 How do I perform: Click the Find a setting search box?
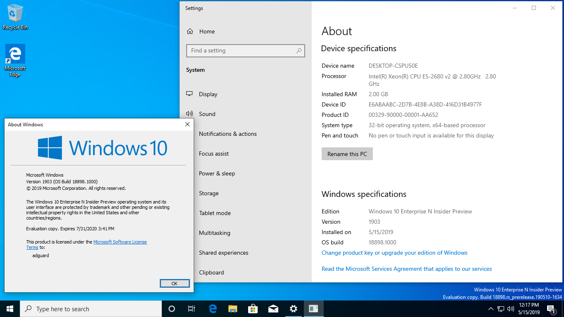tap(245, 50)
